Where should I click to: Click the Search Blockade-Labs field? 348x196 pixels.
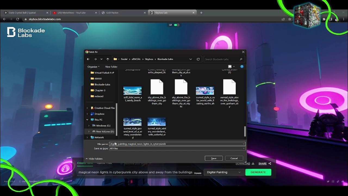224,59
